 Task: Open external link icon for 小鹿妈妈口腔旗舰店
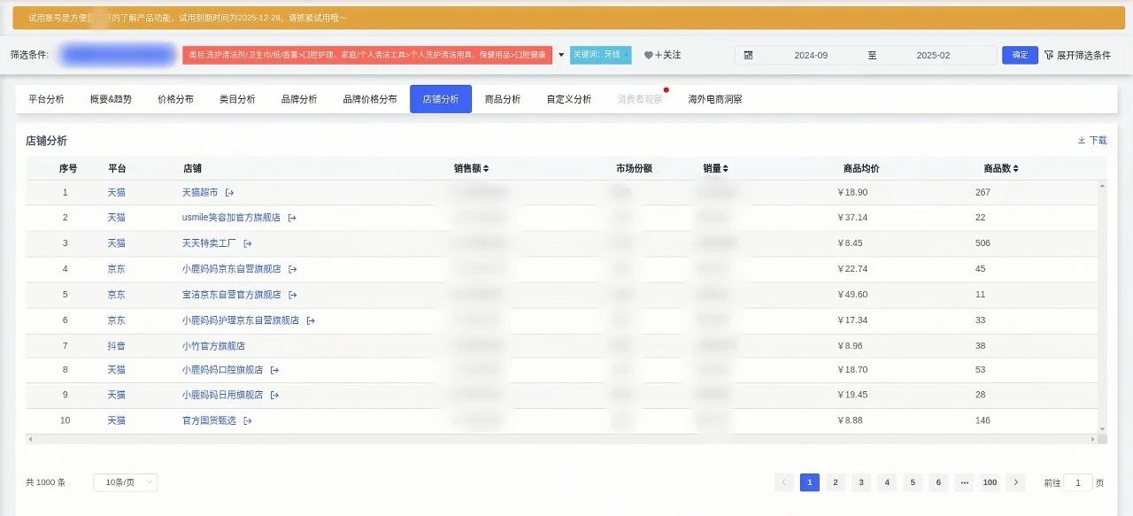pyautogui.click(x=274, y=370)
